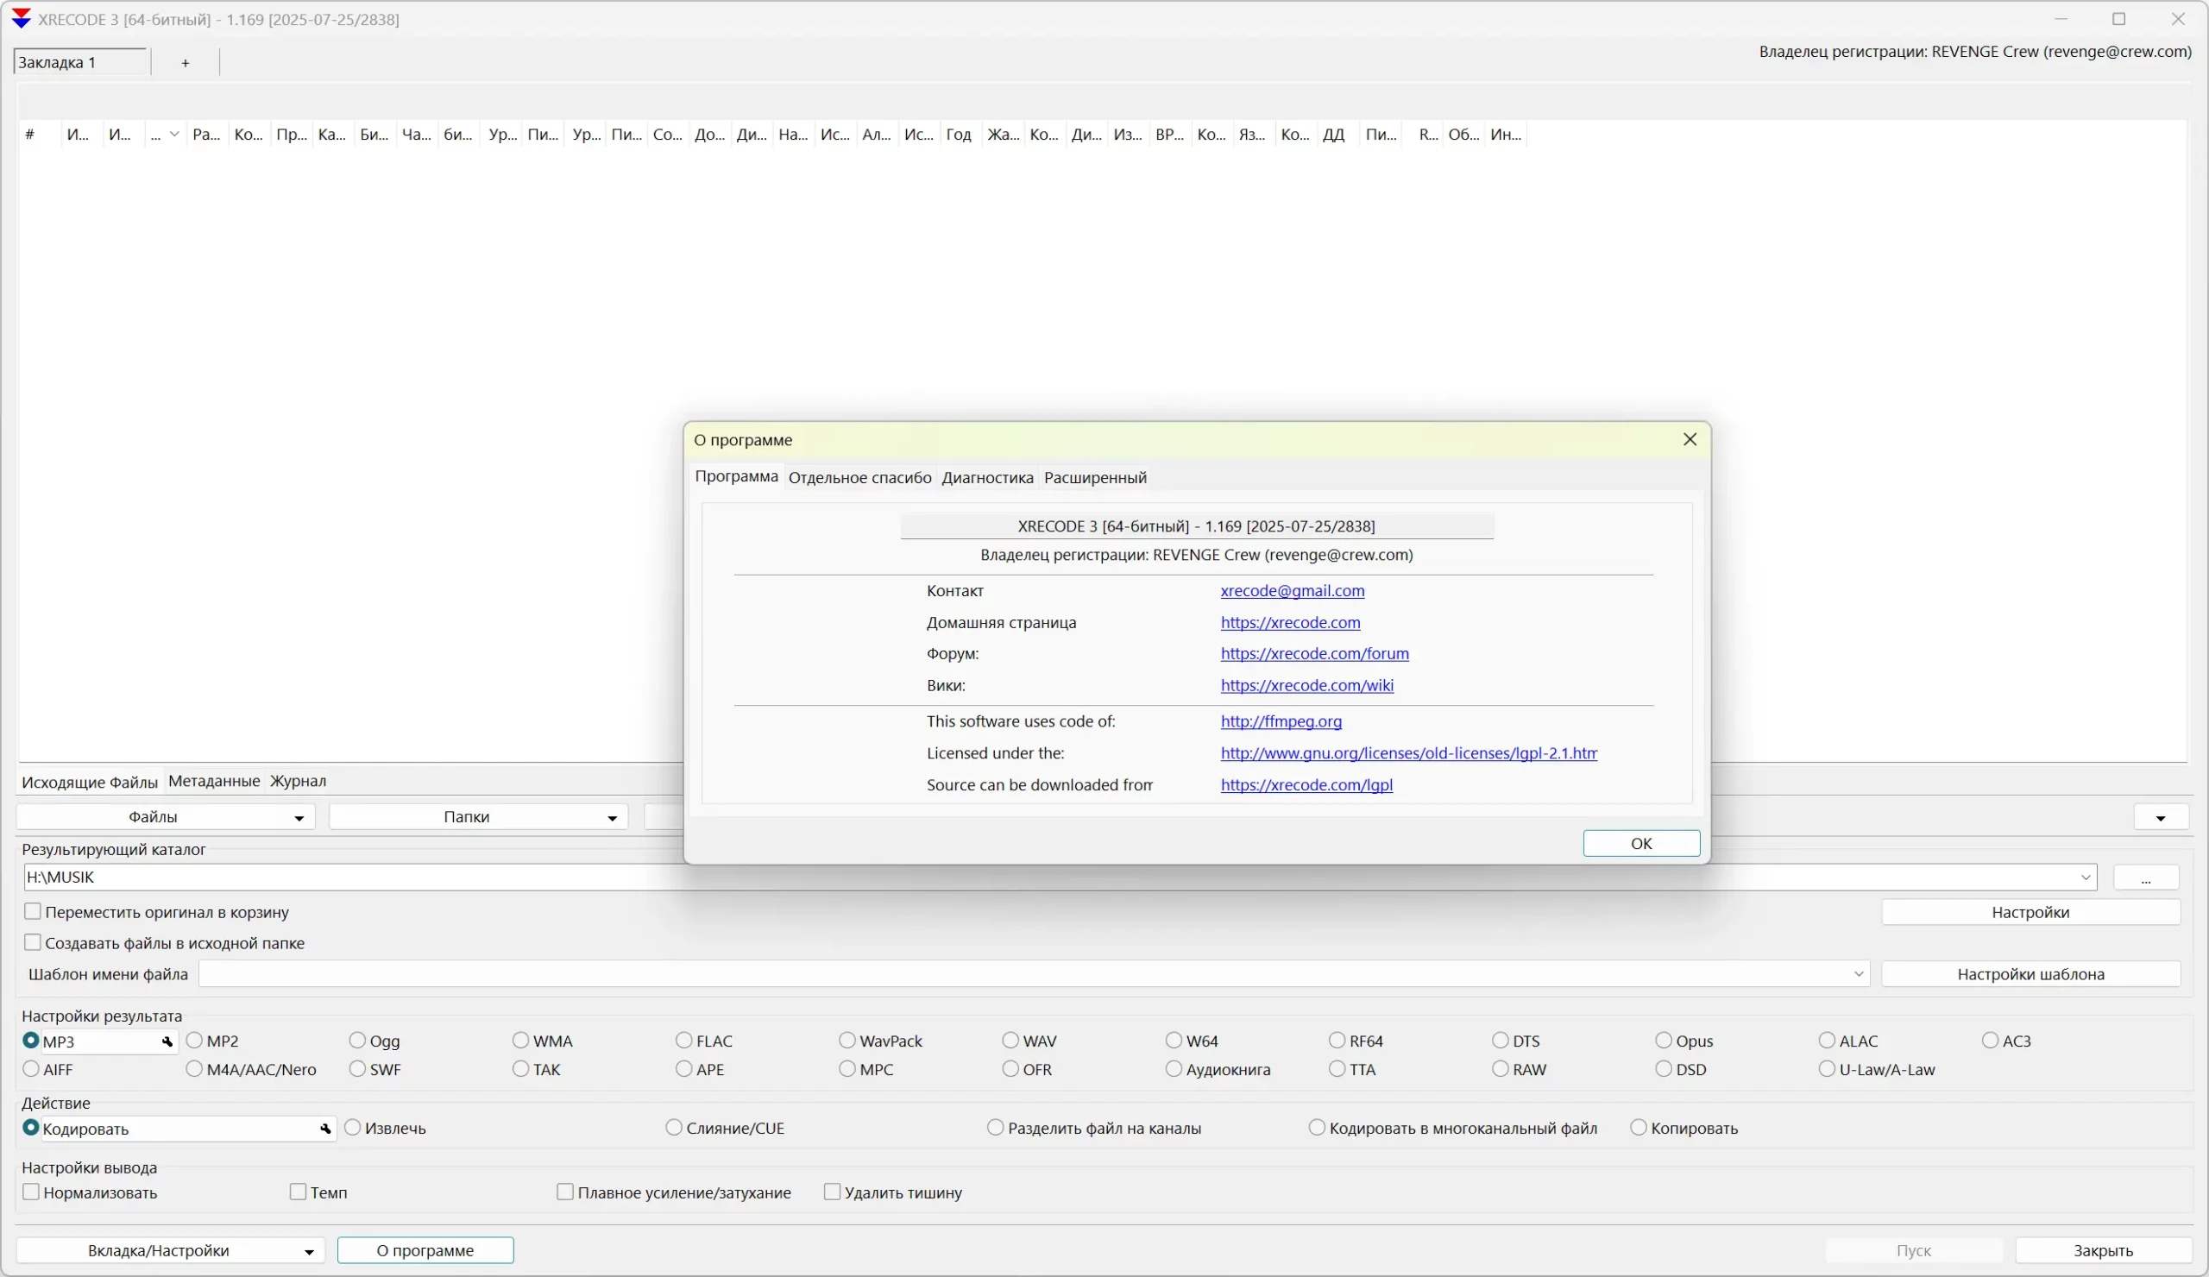Expand the far-right dropdown arrow above Результирующий каталог
Screen dimensions: 2209x1277
(2160, 817)
